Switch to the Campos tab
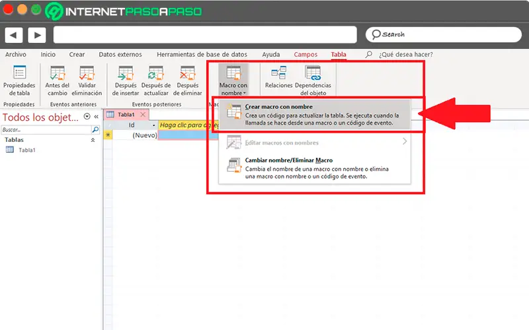529x330 pixels. (x=305, y=54)
